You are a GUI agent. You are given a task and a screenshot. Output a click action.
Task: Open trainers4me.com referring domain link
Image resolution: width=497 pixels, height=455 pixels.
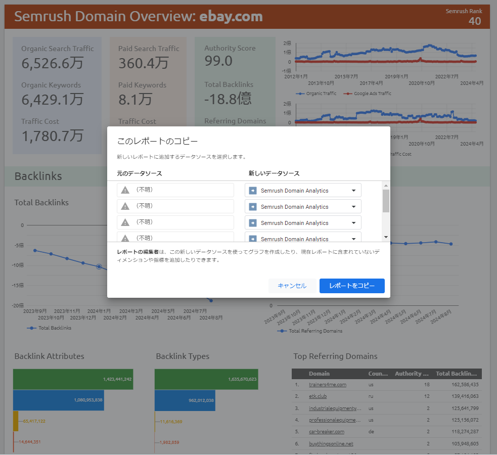click(328, 385)
